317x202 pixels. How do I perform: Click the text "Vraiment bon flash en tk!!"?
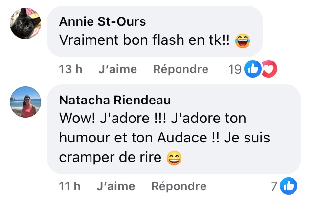tap(144, 40)
